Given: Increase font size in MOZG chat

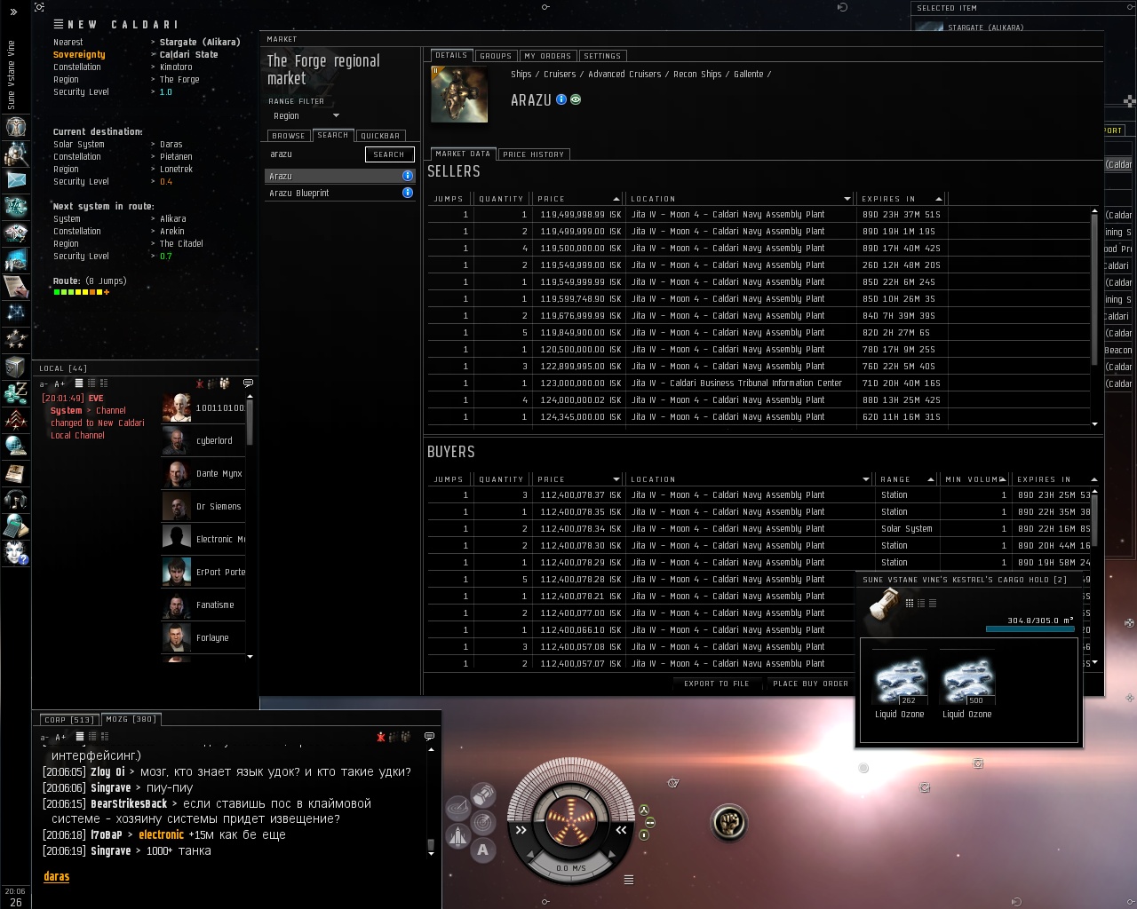Looking at the screenshot, I should point(60,737).
